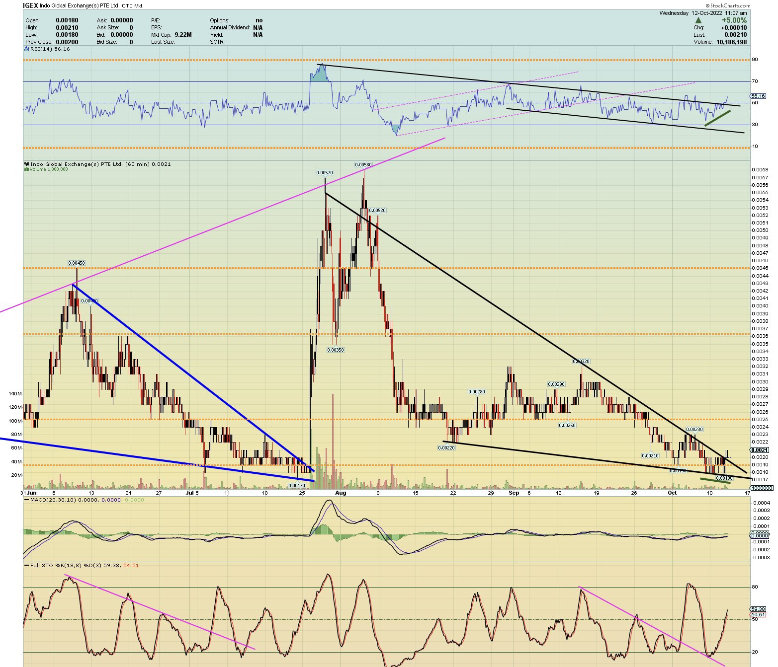Click the 'Volume 1,000,000' legend

46,169
